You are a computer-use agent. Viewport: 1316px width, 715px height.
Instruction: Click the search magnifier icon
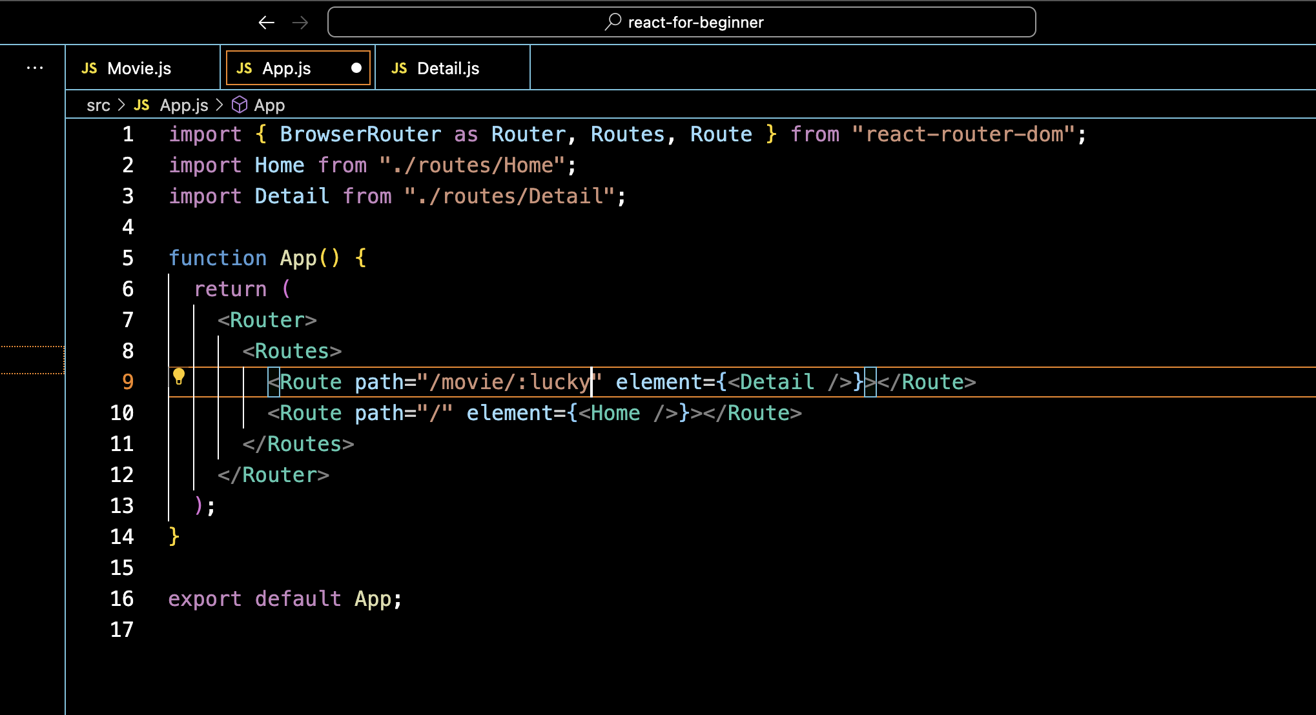coord(613,22)
